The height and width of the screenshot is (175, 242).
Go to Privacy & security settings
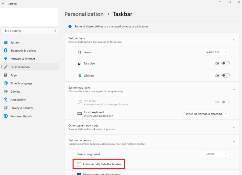(x=30, y=108)
